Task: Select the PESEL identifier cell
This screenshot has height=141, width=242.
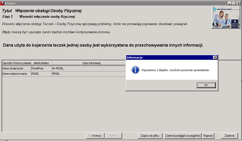Action: [x=41, y=74]
